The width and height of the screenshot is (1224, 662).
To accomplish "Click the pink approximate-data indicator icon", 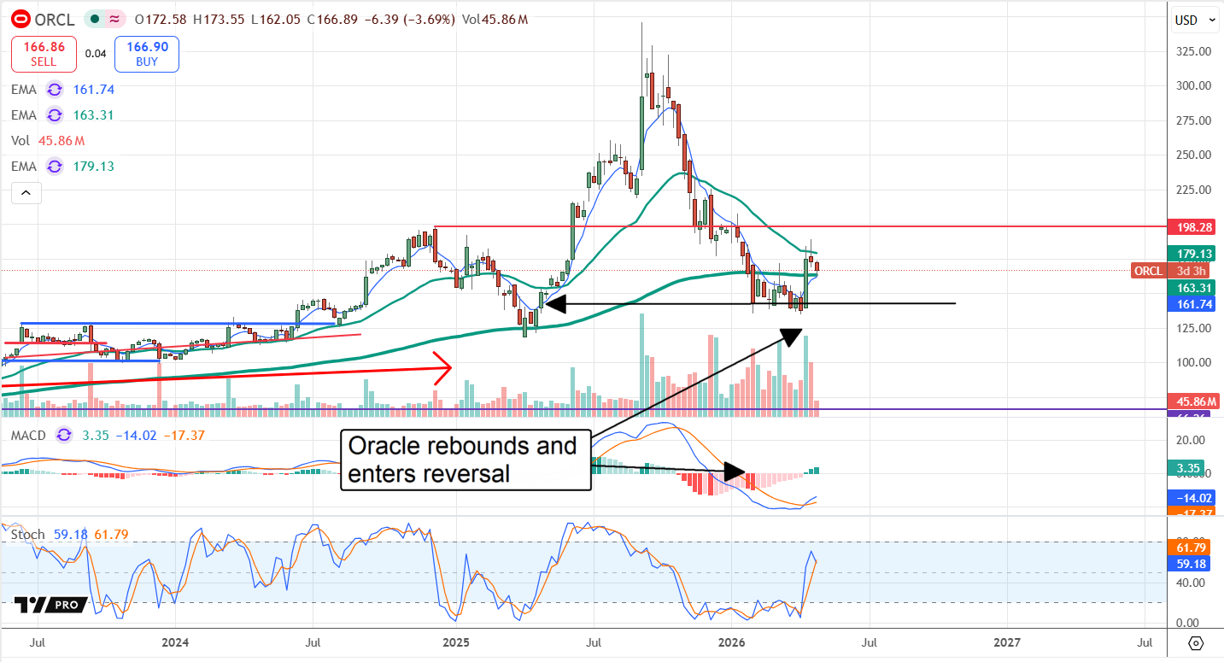I will (114, 19).
